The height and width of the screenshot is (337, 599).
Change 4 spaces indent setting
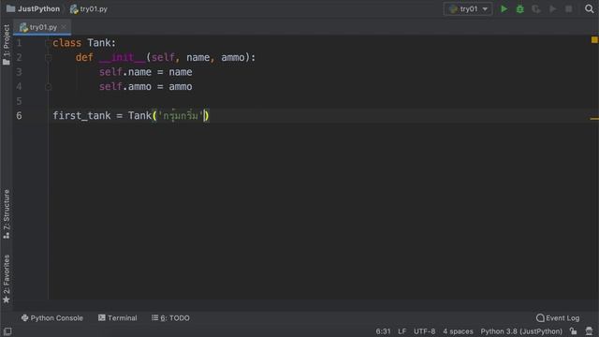pyautogui.click(x=458, y=331)
